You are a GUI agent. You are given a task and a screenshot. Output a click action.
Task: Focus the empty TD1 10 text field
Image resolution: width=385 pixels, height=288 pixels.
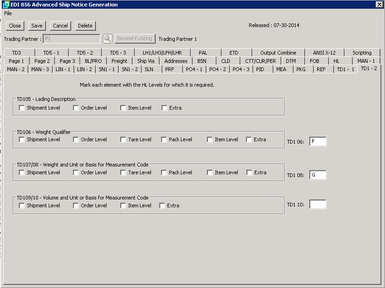click(318, 205)
